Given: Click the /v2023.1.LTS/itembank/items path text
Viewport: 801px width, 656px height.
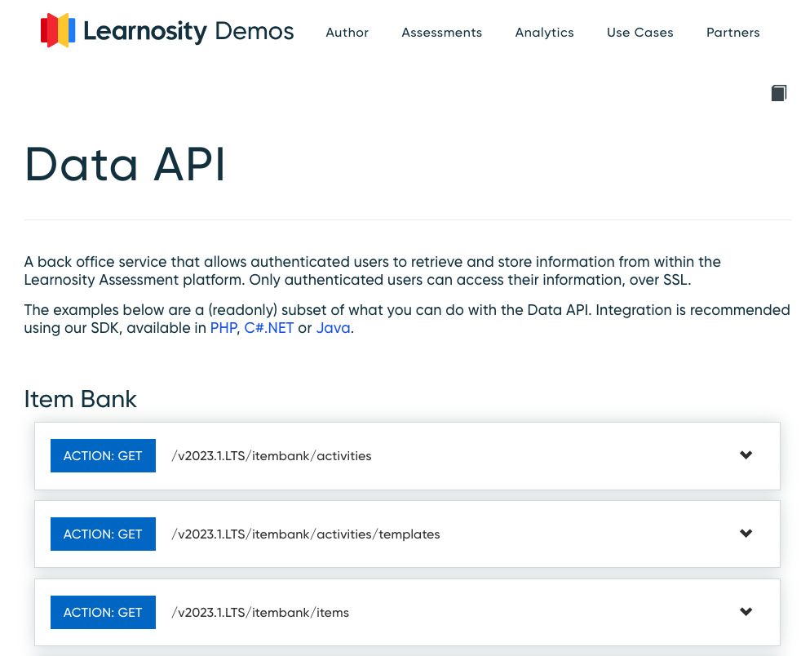Looking at the screenshot, I should (x=259, y=613).
